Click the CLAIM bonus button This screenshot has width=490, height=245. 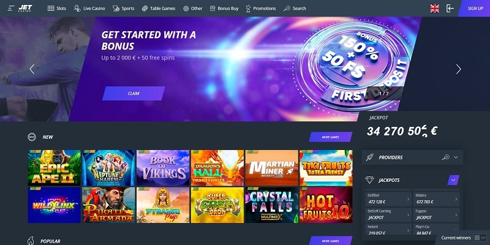pos(134,94)
